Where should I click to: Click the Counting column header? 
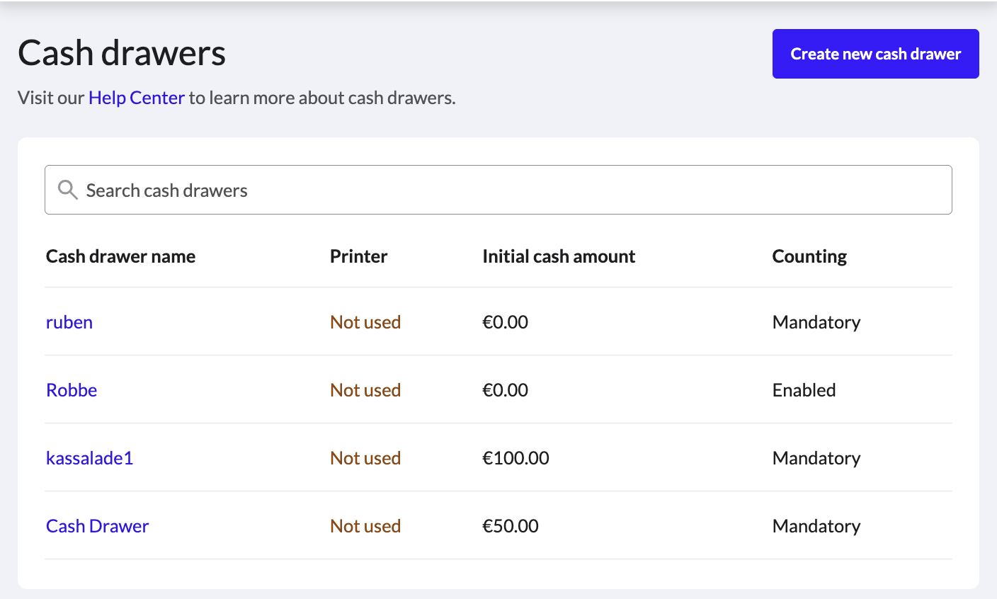point(809,256)
